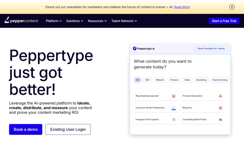Click the 'Peppertype just got better!' headline
Viewport: 244px width, 147px height.
(x=51, y=72)
